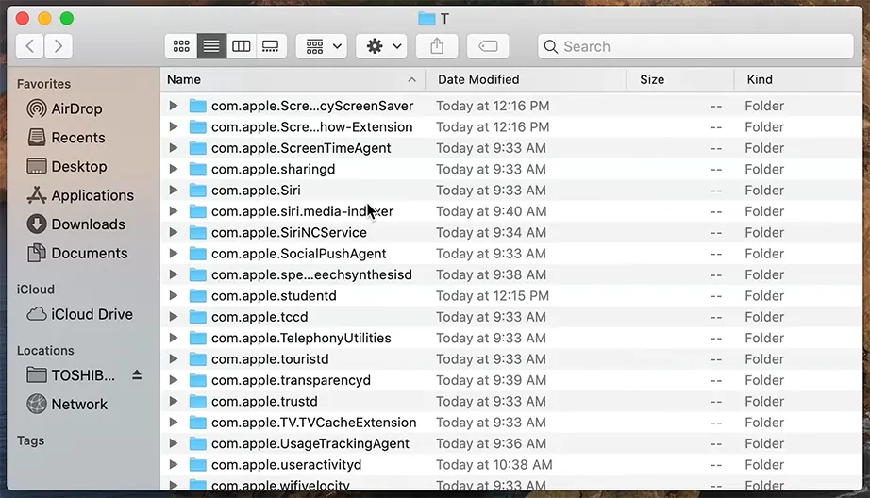Select the TOSHIB... drive in Locations

(71, 375)
